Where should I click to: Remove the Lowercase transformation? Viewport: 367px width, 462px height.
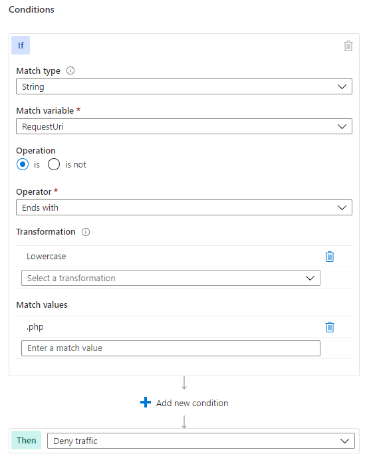tap(330, 257)
